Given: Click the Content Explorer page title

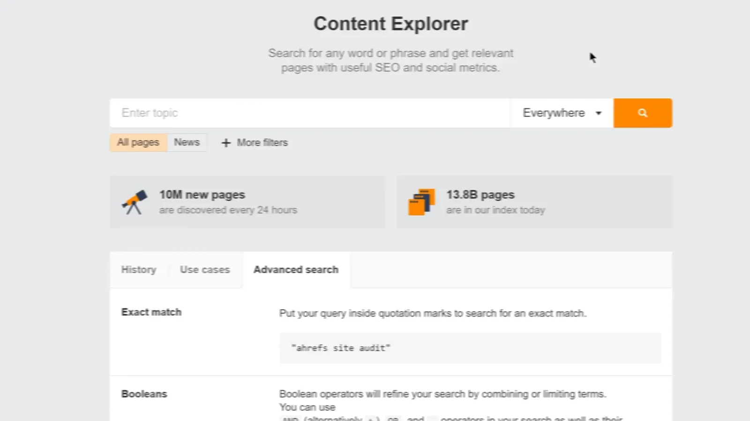Looking at the screenshot, I should coord(390,24).
